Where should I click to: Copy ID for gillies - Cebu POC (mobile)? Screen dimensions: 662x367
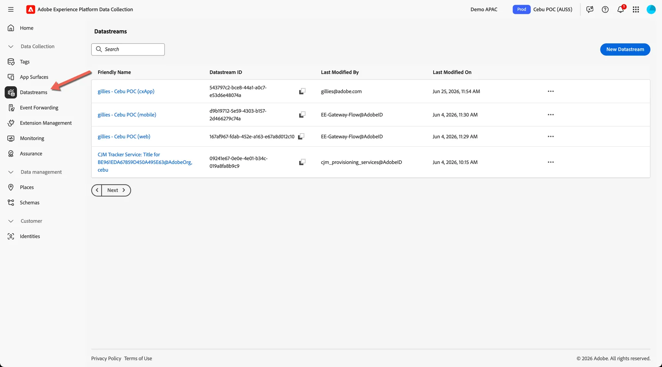tap(302, 115)
